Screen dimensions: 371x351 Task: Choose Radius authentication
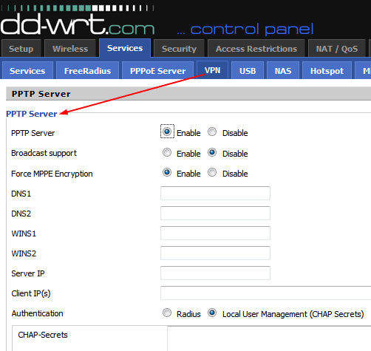point(167,313)
